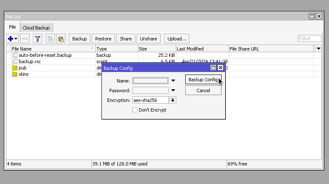Click the Paste clipboard icon
Screen dimensions: 329x184
(x=61, y=39)
